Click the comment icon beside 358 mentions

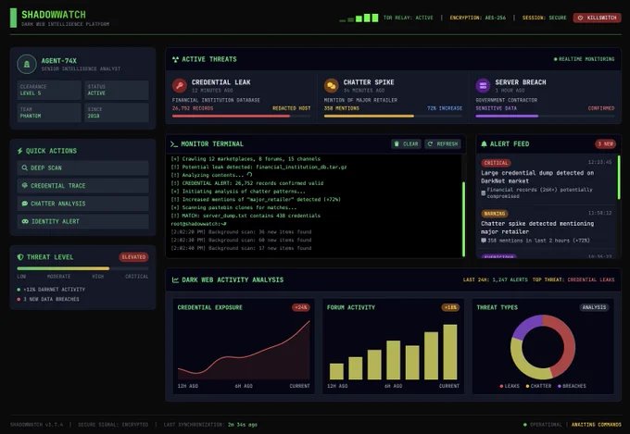pyautogui.click(x=484, y=241)
